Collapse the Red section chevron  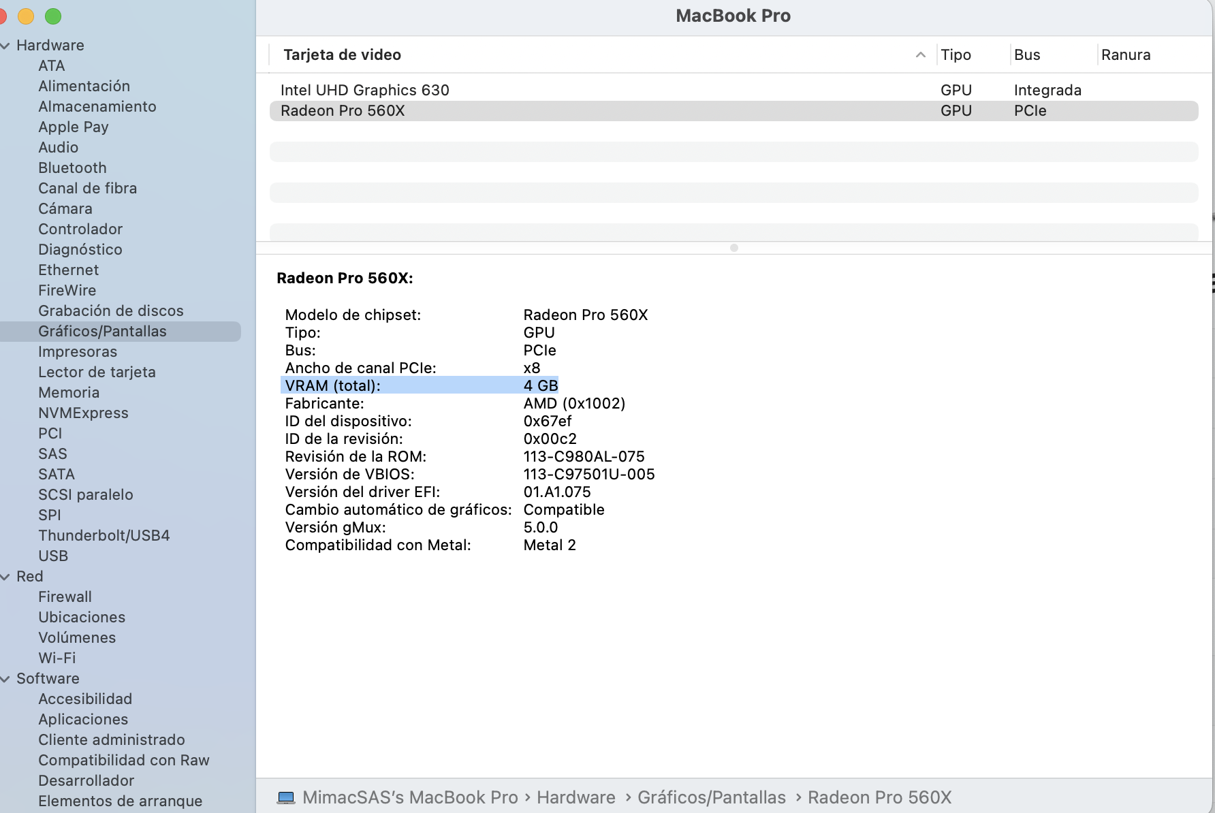click(x=5, y=577)
